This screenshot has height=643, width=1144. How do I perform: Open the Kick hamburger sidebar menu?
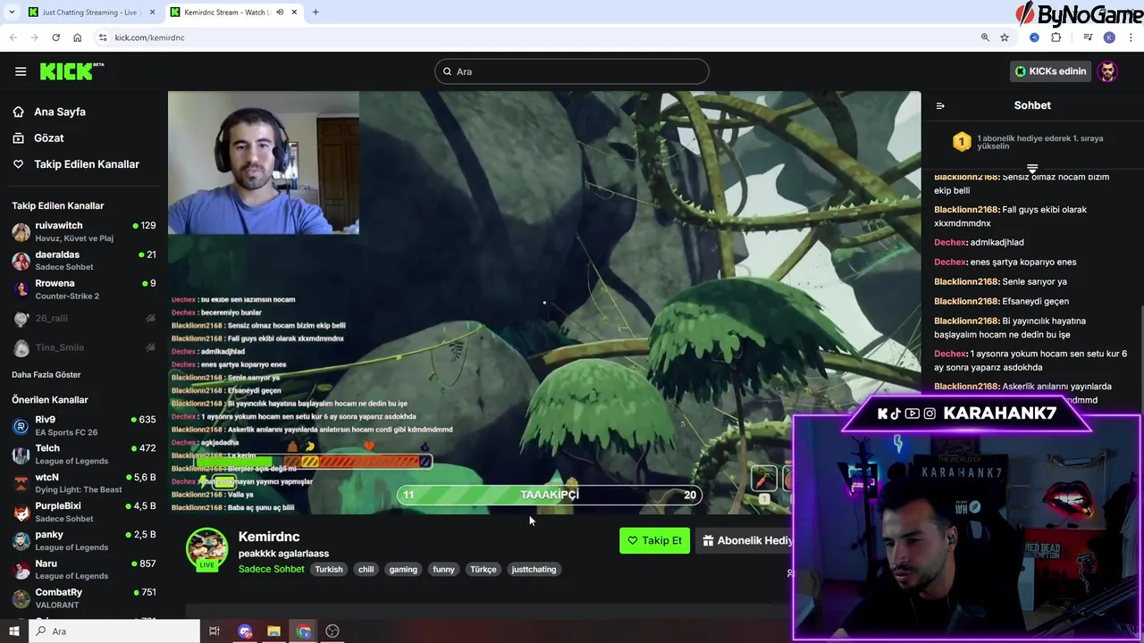tap(21, 71)
